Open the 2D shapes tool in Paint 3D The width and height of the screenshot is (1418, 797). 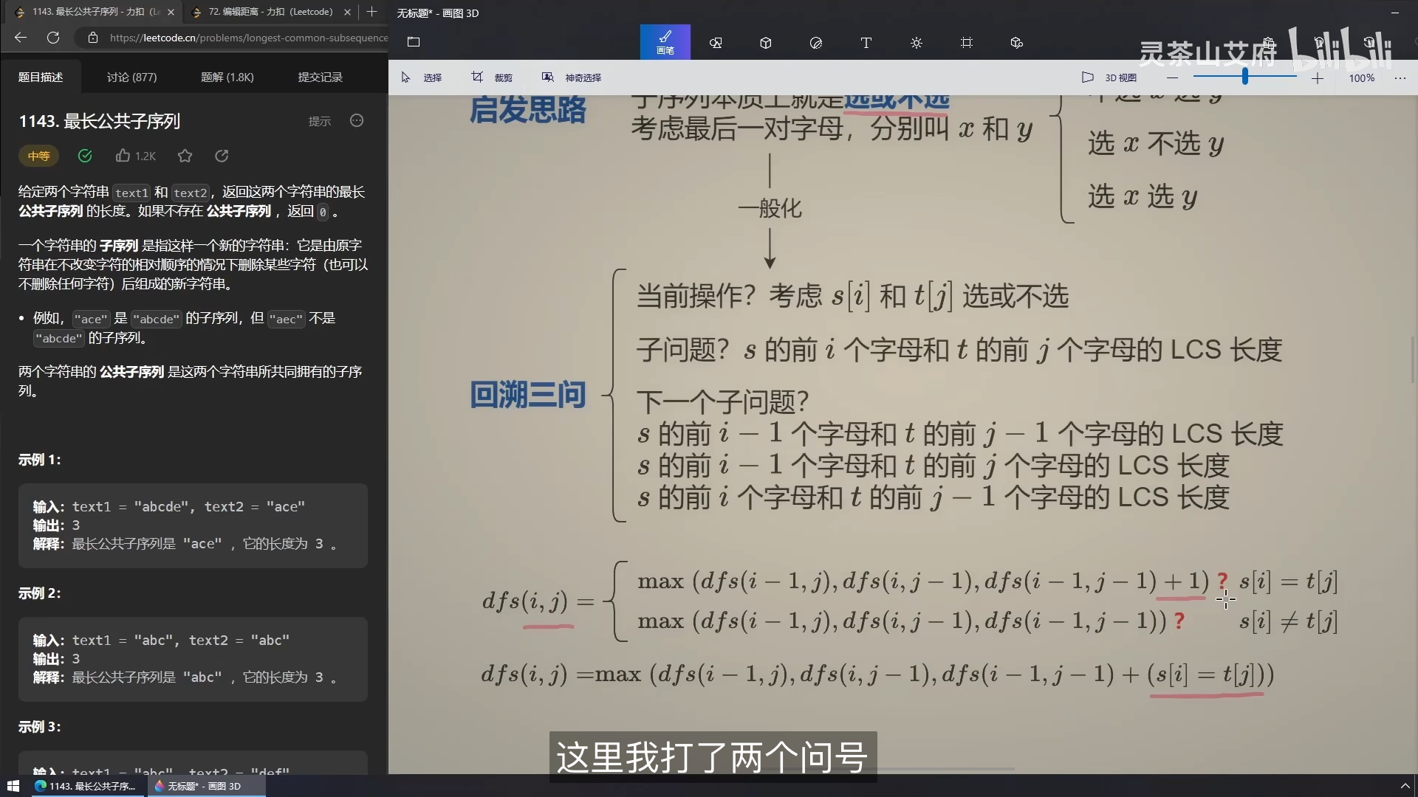pos(716,43)
